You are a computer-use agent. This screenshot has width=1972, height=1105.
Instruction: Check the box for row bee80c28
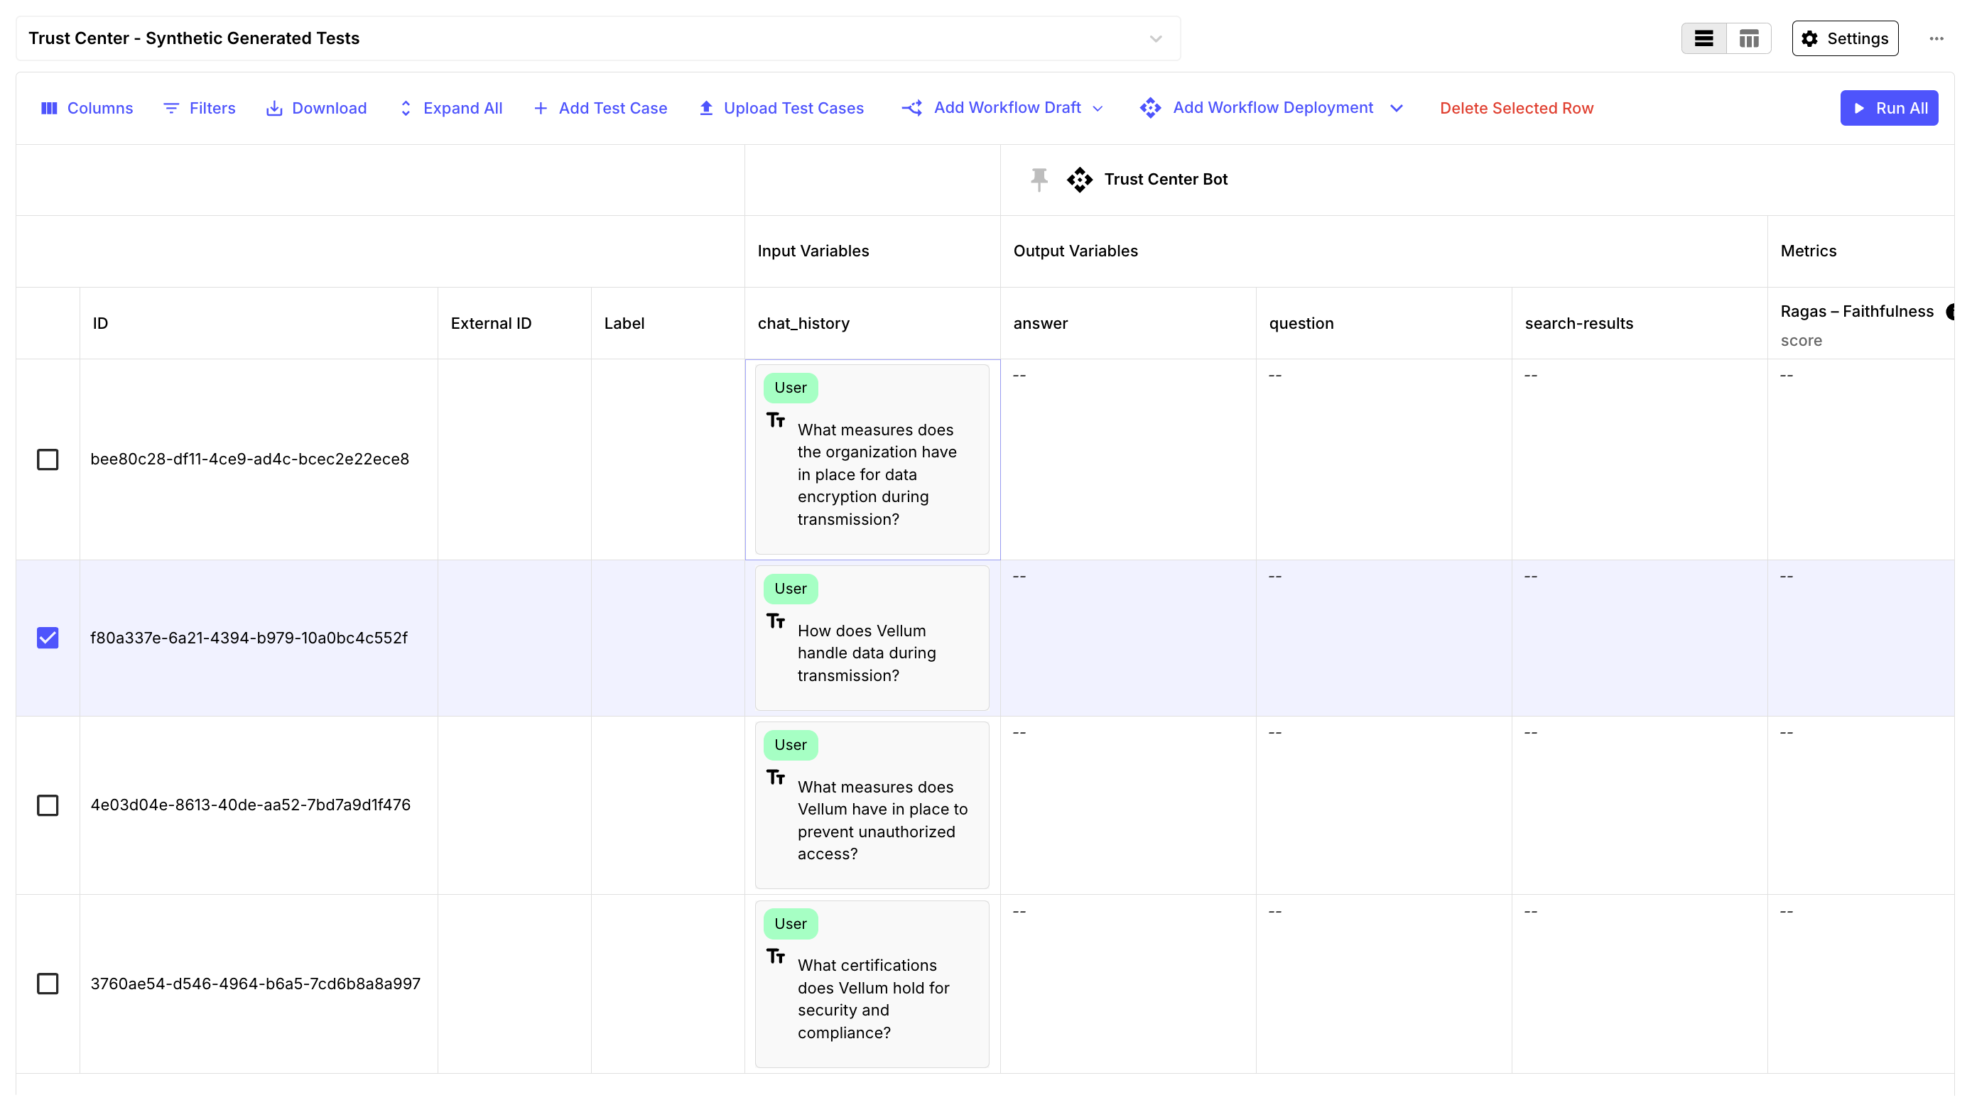coord(48,459)
